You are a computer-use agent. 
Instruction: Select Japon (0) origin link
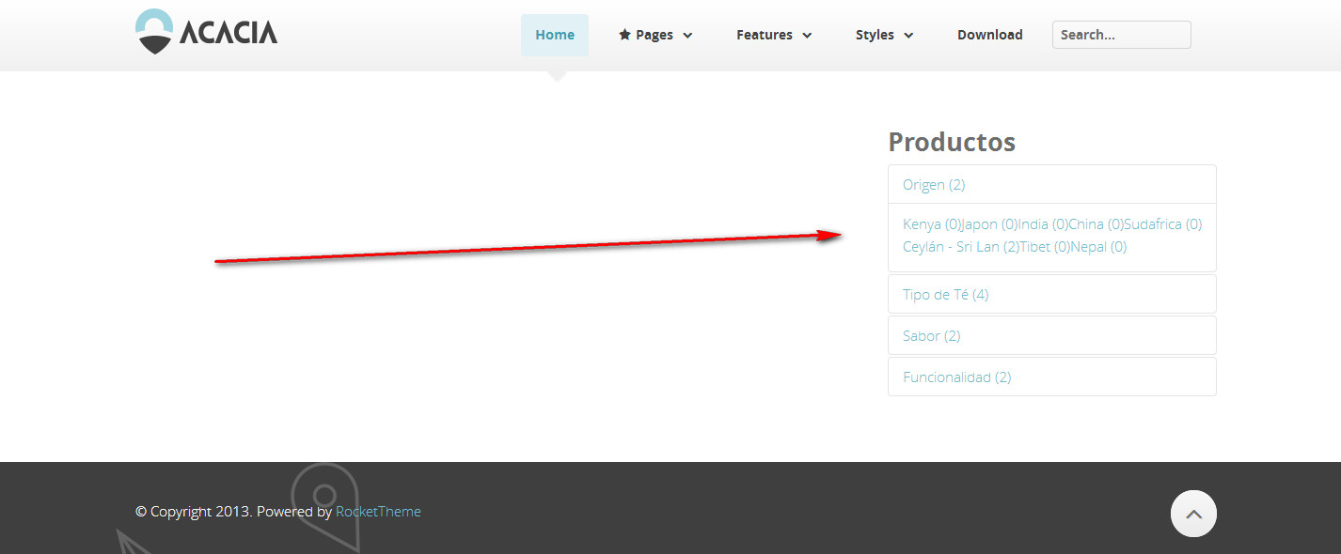[x=989, y=224]
